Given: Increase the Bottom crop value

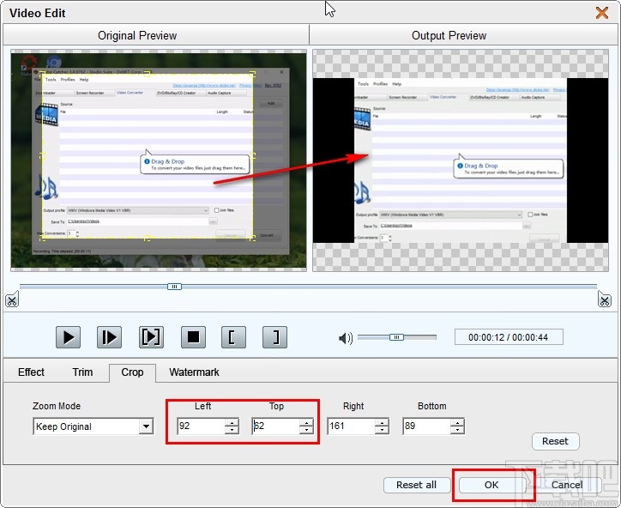Looking at the screenshot, I should [x=457, y=422].
